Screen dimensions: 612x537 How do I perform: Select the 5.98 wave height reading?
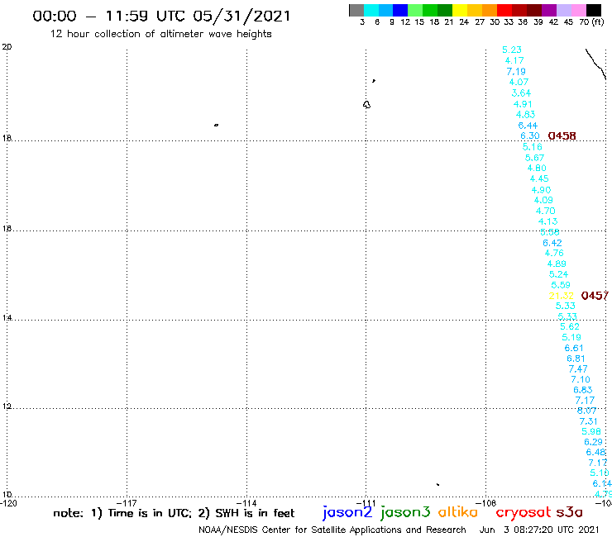pyautogui.click(x=591, y=431)
